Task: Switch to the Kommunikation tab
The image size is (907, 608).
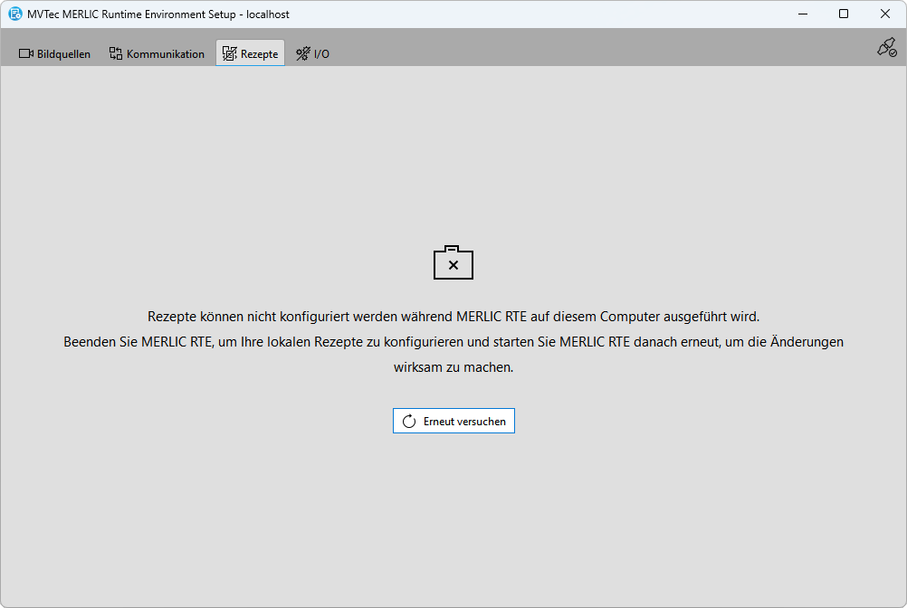Action: pyautogui.click(x=157, y=53)
